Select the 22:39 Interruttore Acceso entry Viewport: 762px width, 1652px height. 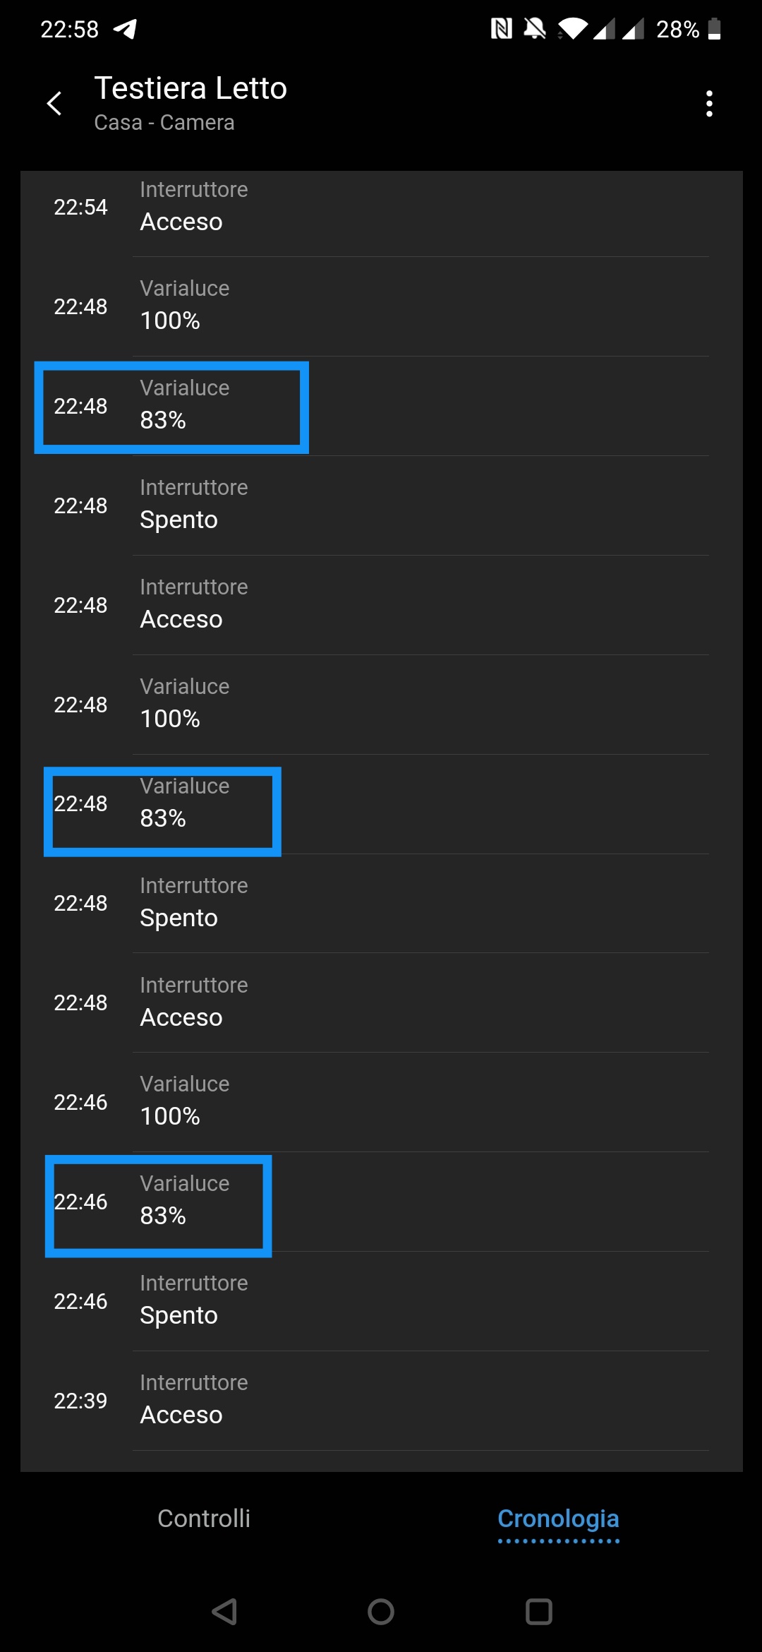coord(381,1400)
